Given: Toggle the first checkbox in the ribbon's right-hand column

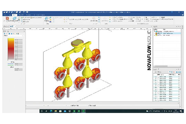Looking at the screenshot, I should (x=160, y=17).
